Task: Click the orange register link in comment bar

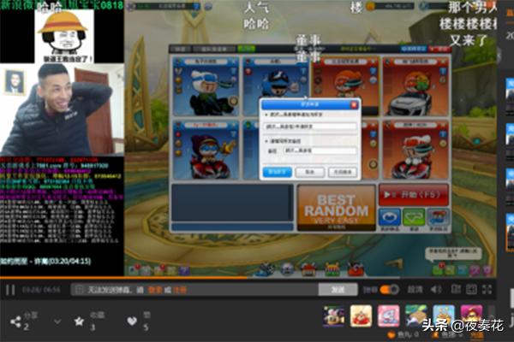Action: click(180, 290)
